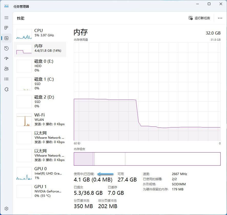Select Disk 1 (C:) SSD item
Image resolution: width=227 pixels, height=215 pixels.
point(40,84)
